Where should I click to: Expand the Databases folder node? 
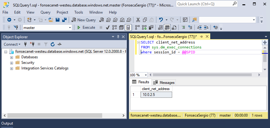(11, 57)
